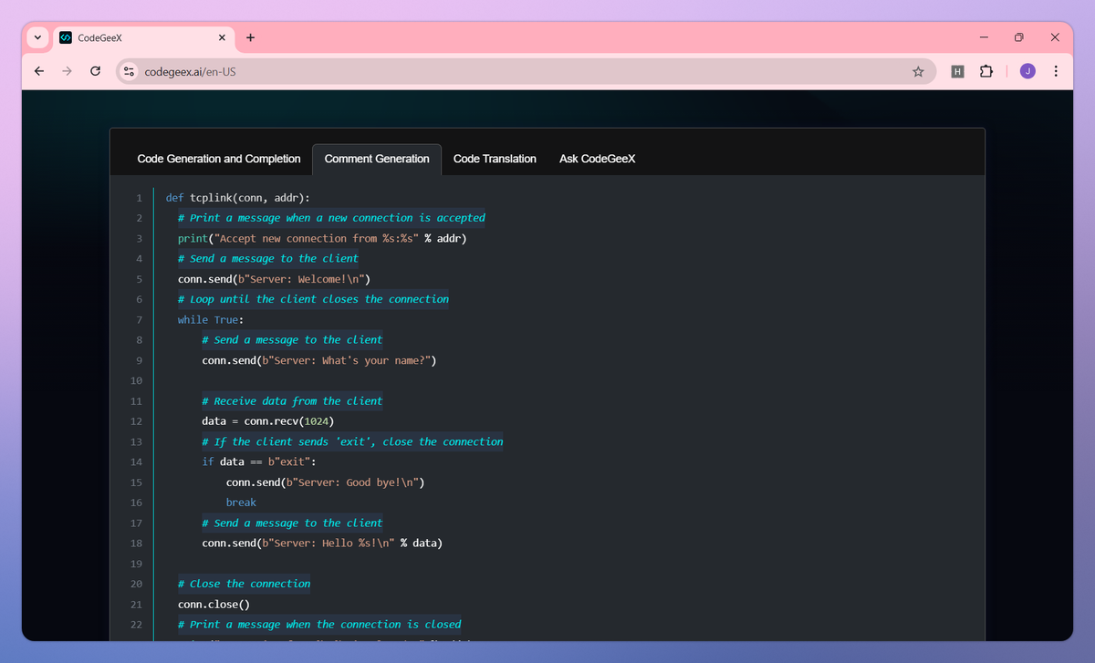Expand the tab search dropdown arrow
This screenshot has width=1095, height=663.
coord(37,37)
